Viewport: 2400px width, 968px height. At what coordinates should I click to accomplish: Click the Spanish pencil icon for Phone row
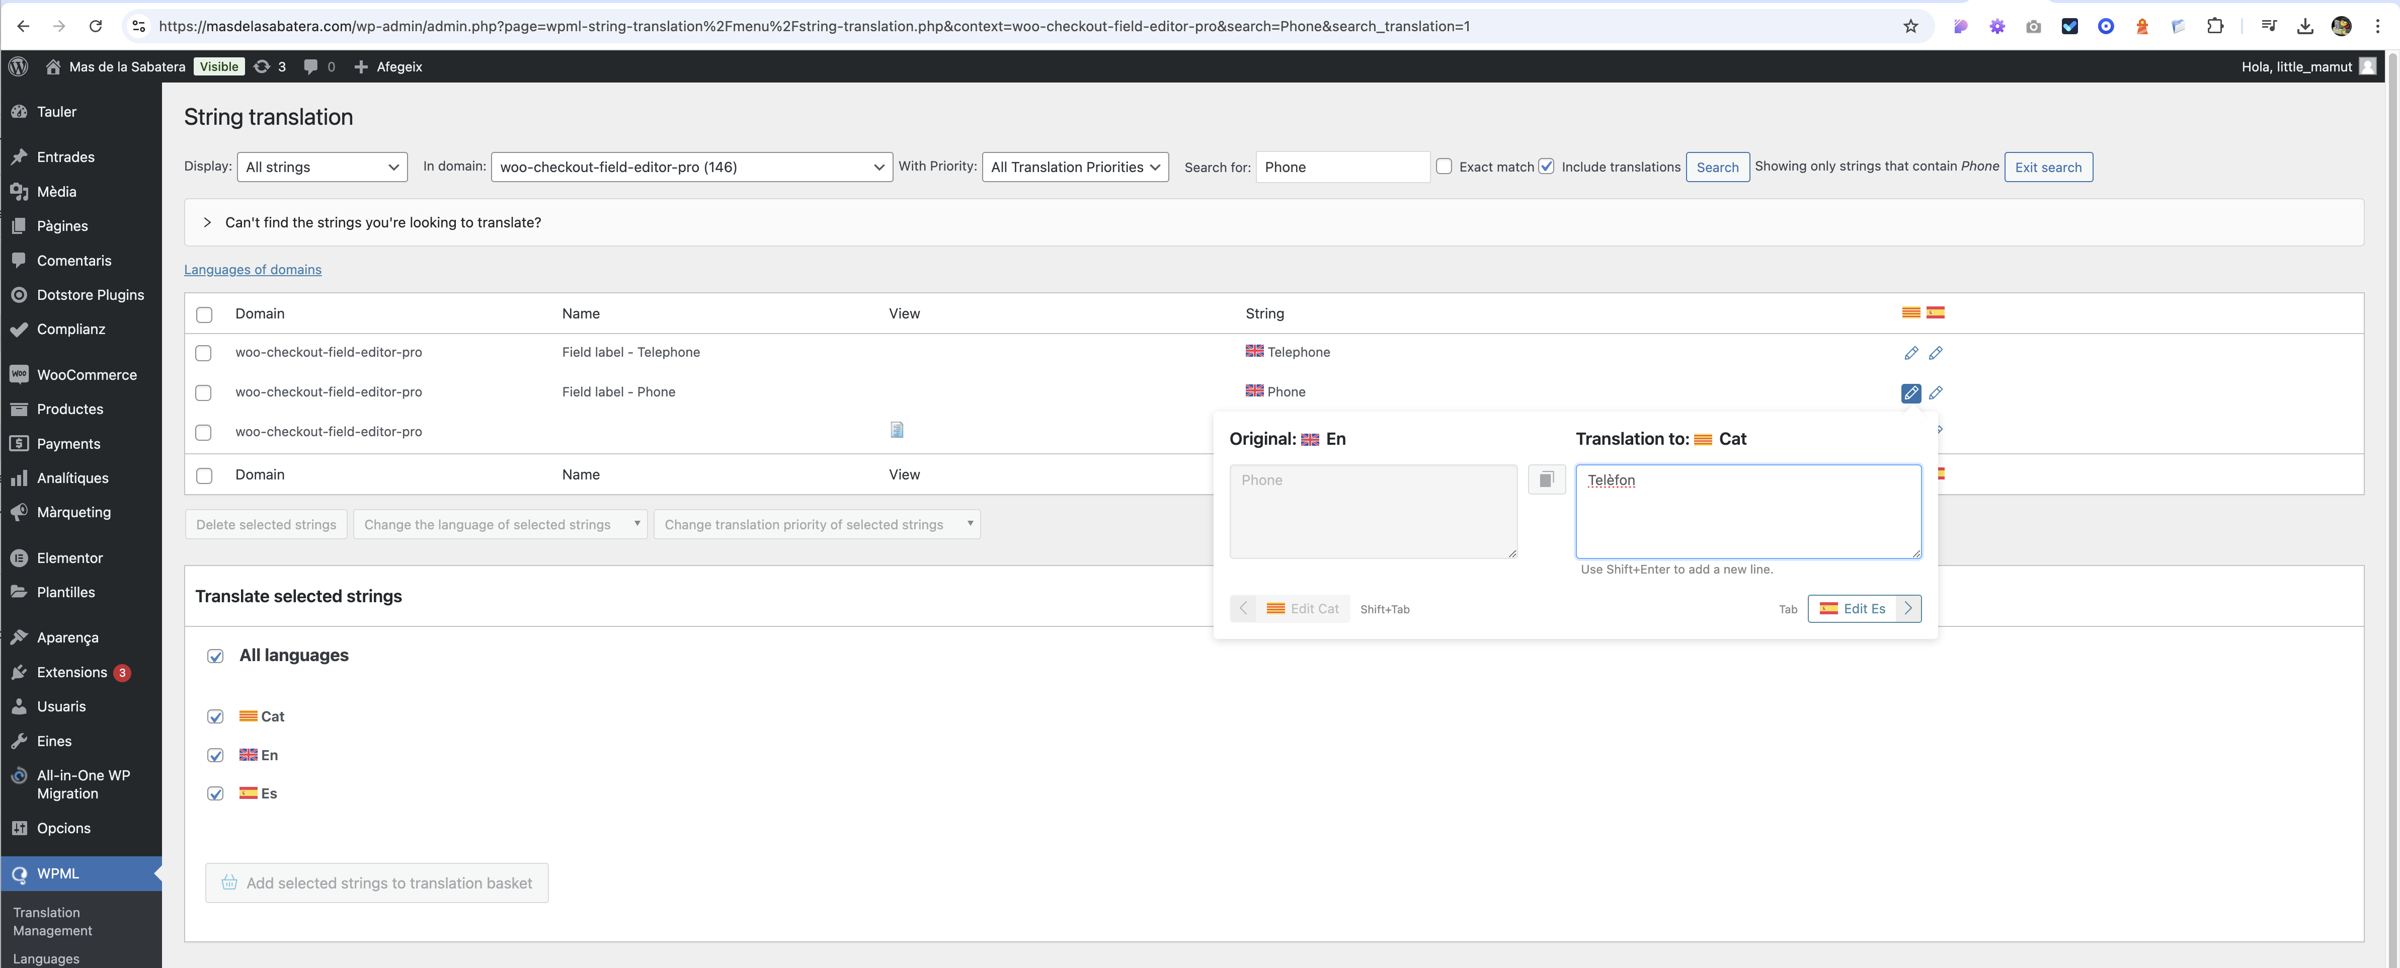pos(1935,393)
